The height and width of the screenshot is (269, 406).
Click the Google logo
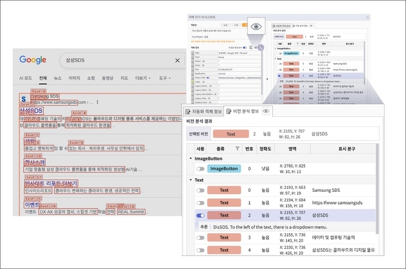point(33,60)
